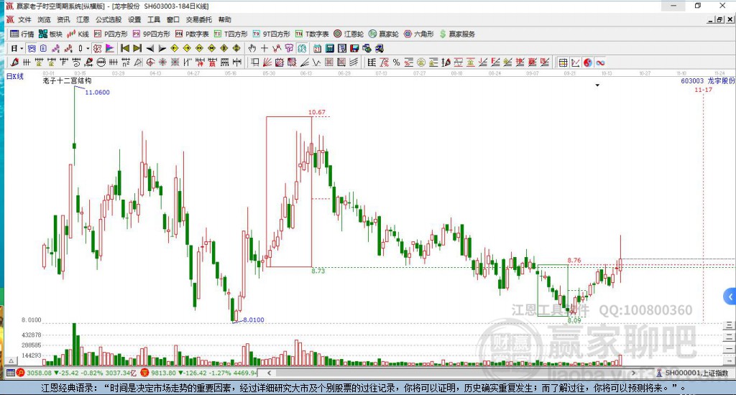
Task: Open the T数字表 tool
Action: coord(312,34)
